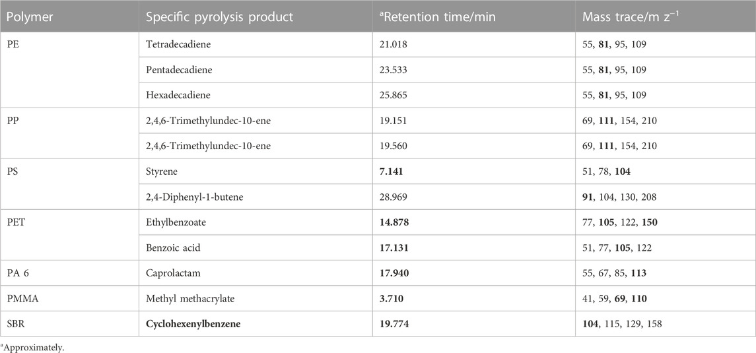756x353 pixels.
Task: Click the SBR mass trace values
Action: click(x=622, y=324)
